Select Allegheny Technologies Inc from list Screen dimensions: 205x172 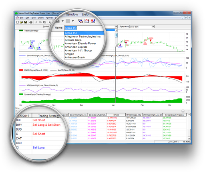82,36
